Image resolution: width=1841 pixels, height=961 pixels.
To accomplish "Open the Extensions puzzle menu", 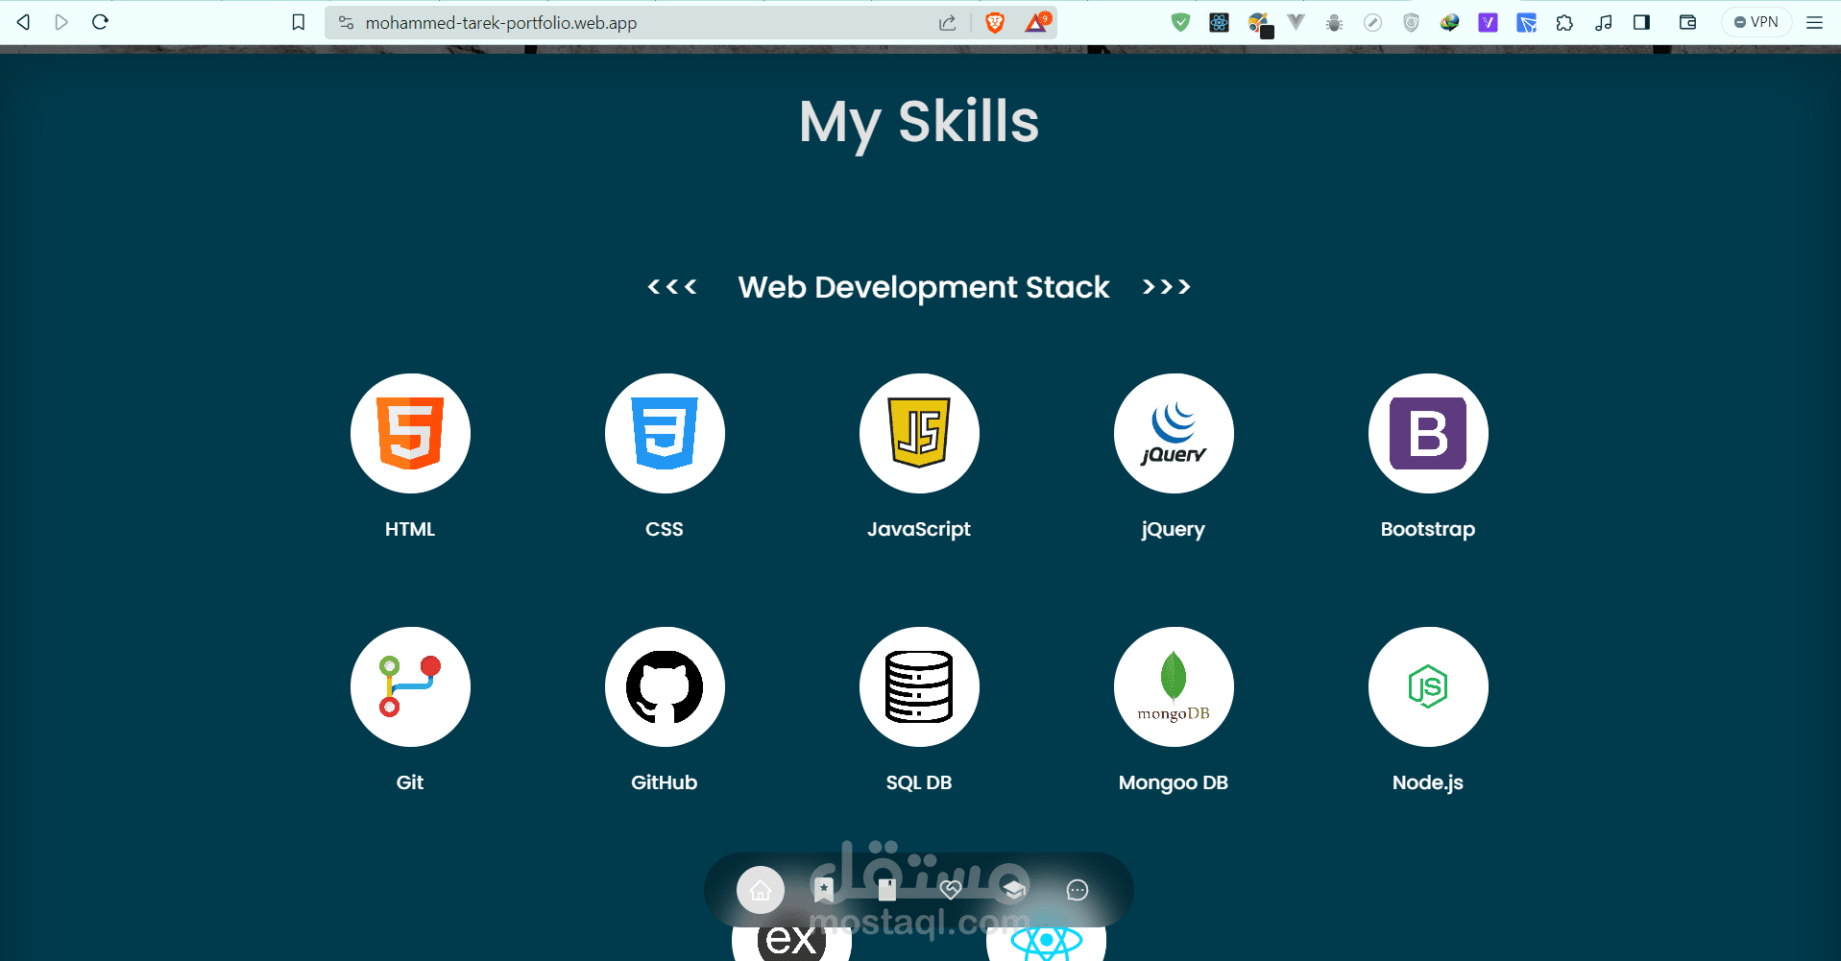I will pos(1564,22).
